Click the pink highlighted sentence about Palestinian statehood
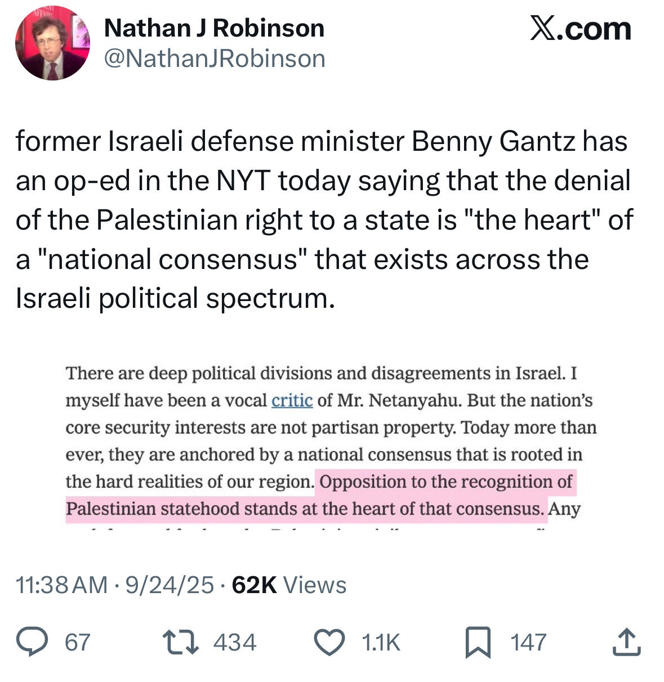This screenshot has height=682, width=664. [x=445, y=483]
